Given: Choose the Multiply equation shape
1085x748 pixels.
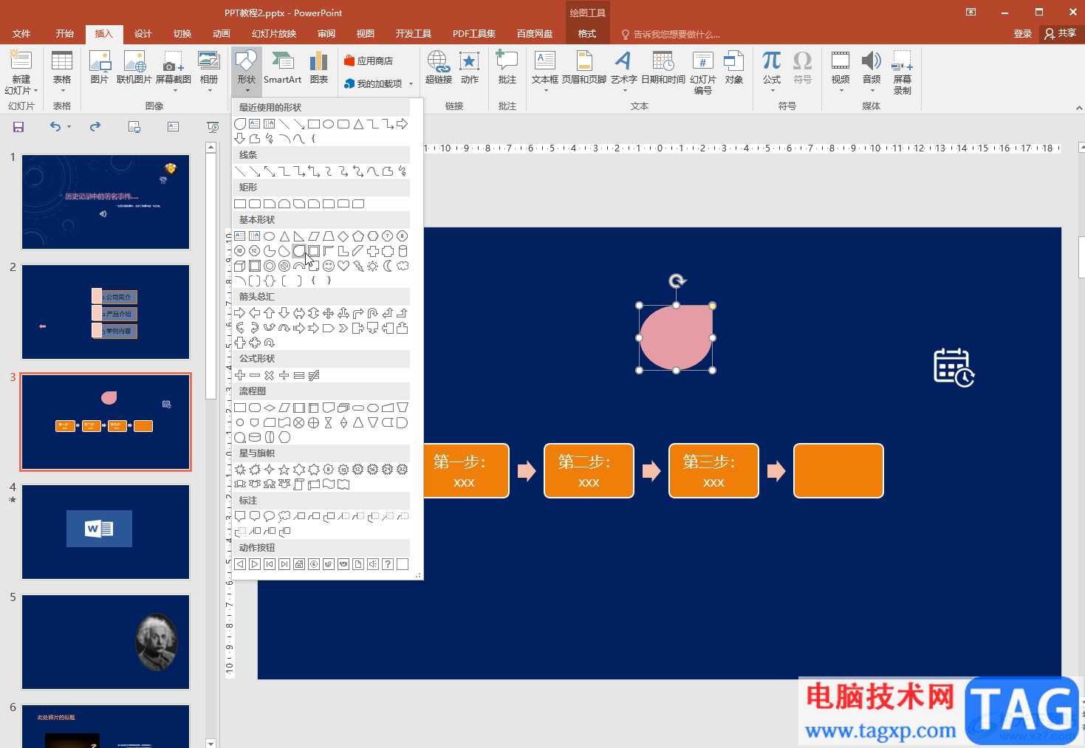Looking at the screenshot, I should tap(270, 375).
